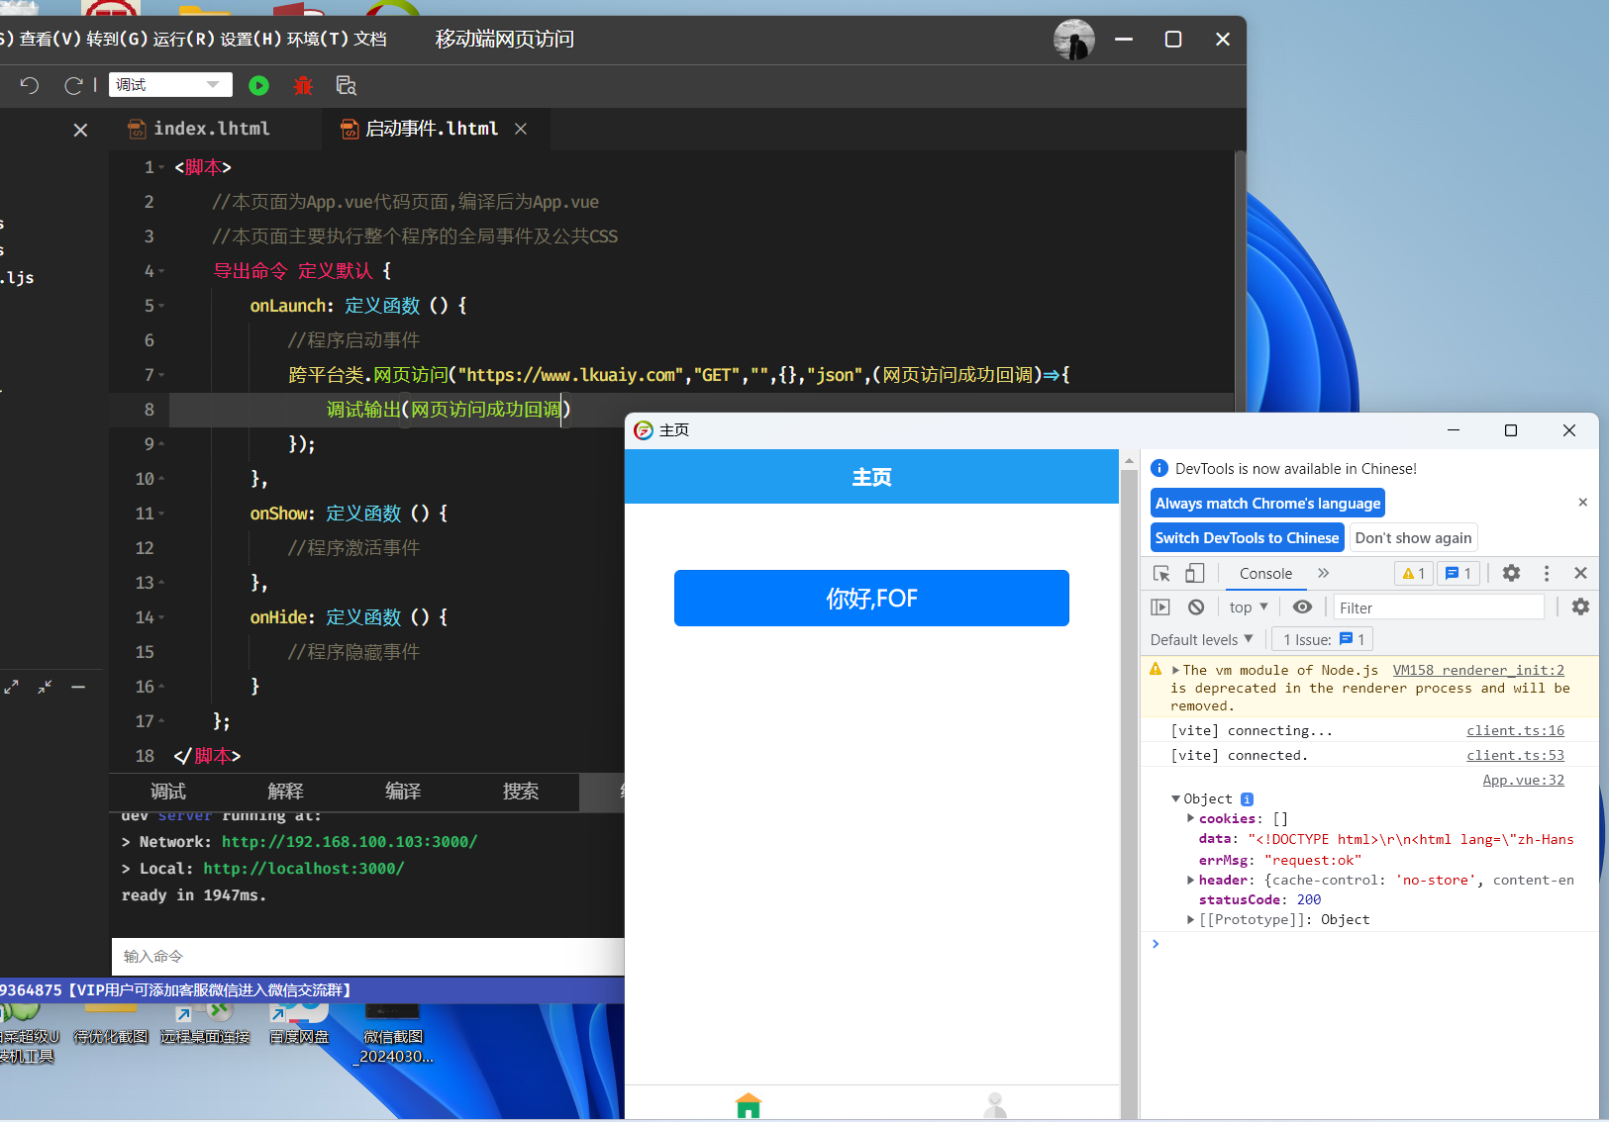The height and width of the screenshot is (1122, 1609).
Task: Focus the console Filter field
Action: click(1439, 608)
